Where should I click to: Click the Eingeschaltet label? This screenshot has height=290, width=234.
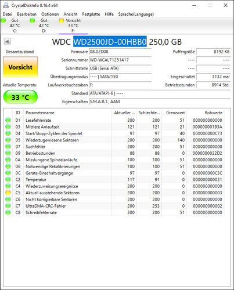pos(182,77)
